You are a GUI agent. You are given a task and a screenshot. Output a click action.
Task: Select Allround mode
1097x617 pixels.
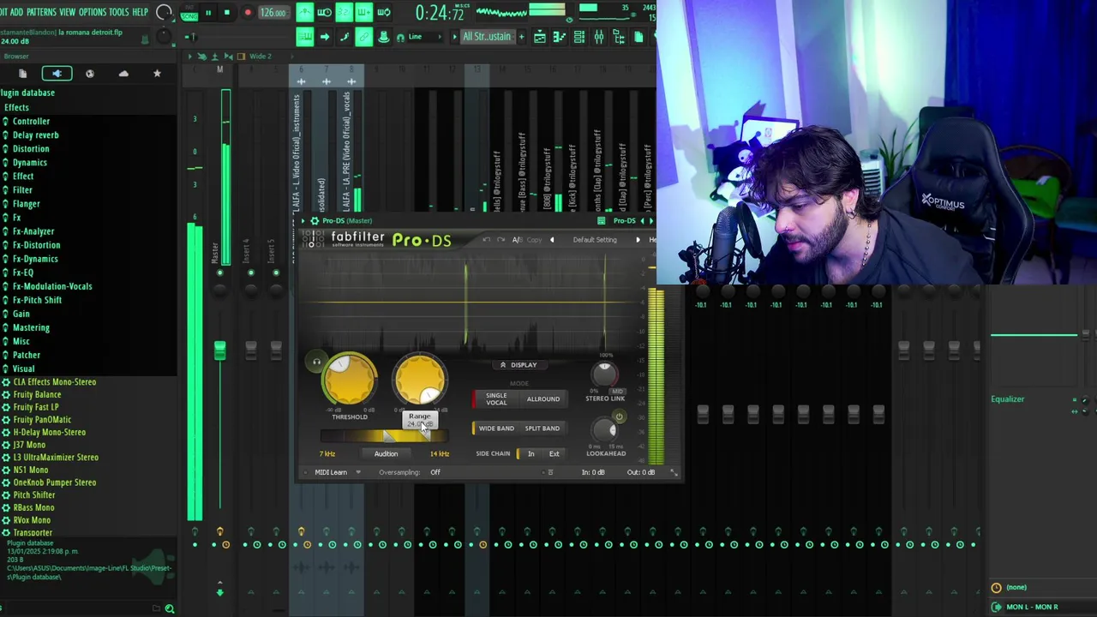pos(543,398)
